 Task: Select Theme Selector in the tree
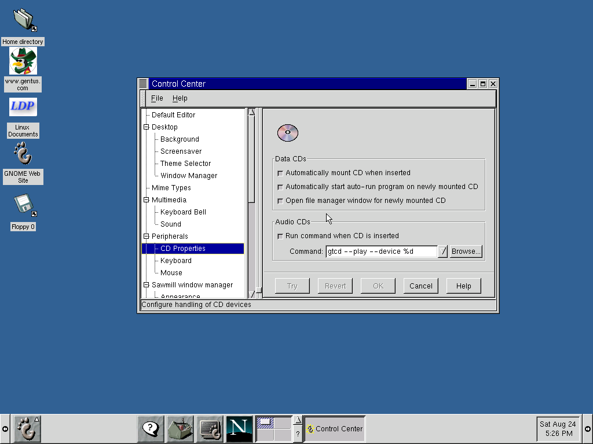pos(185,164)
